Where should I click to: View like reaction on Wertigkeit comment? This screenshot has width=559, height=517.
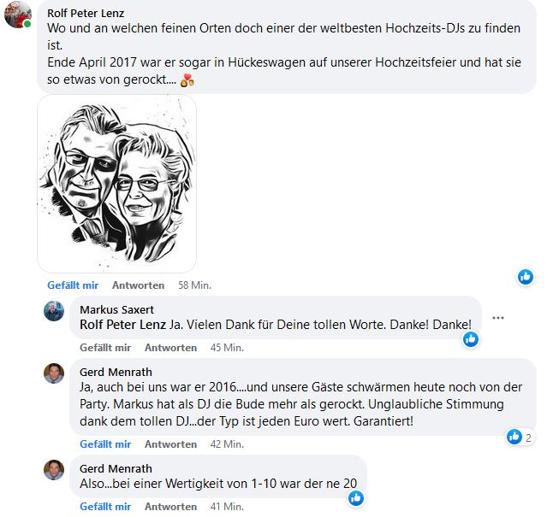(356, 498)
